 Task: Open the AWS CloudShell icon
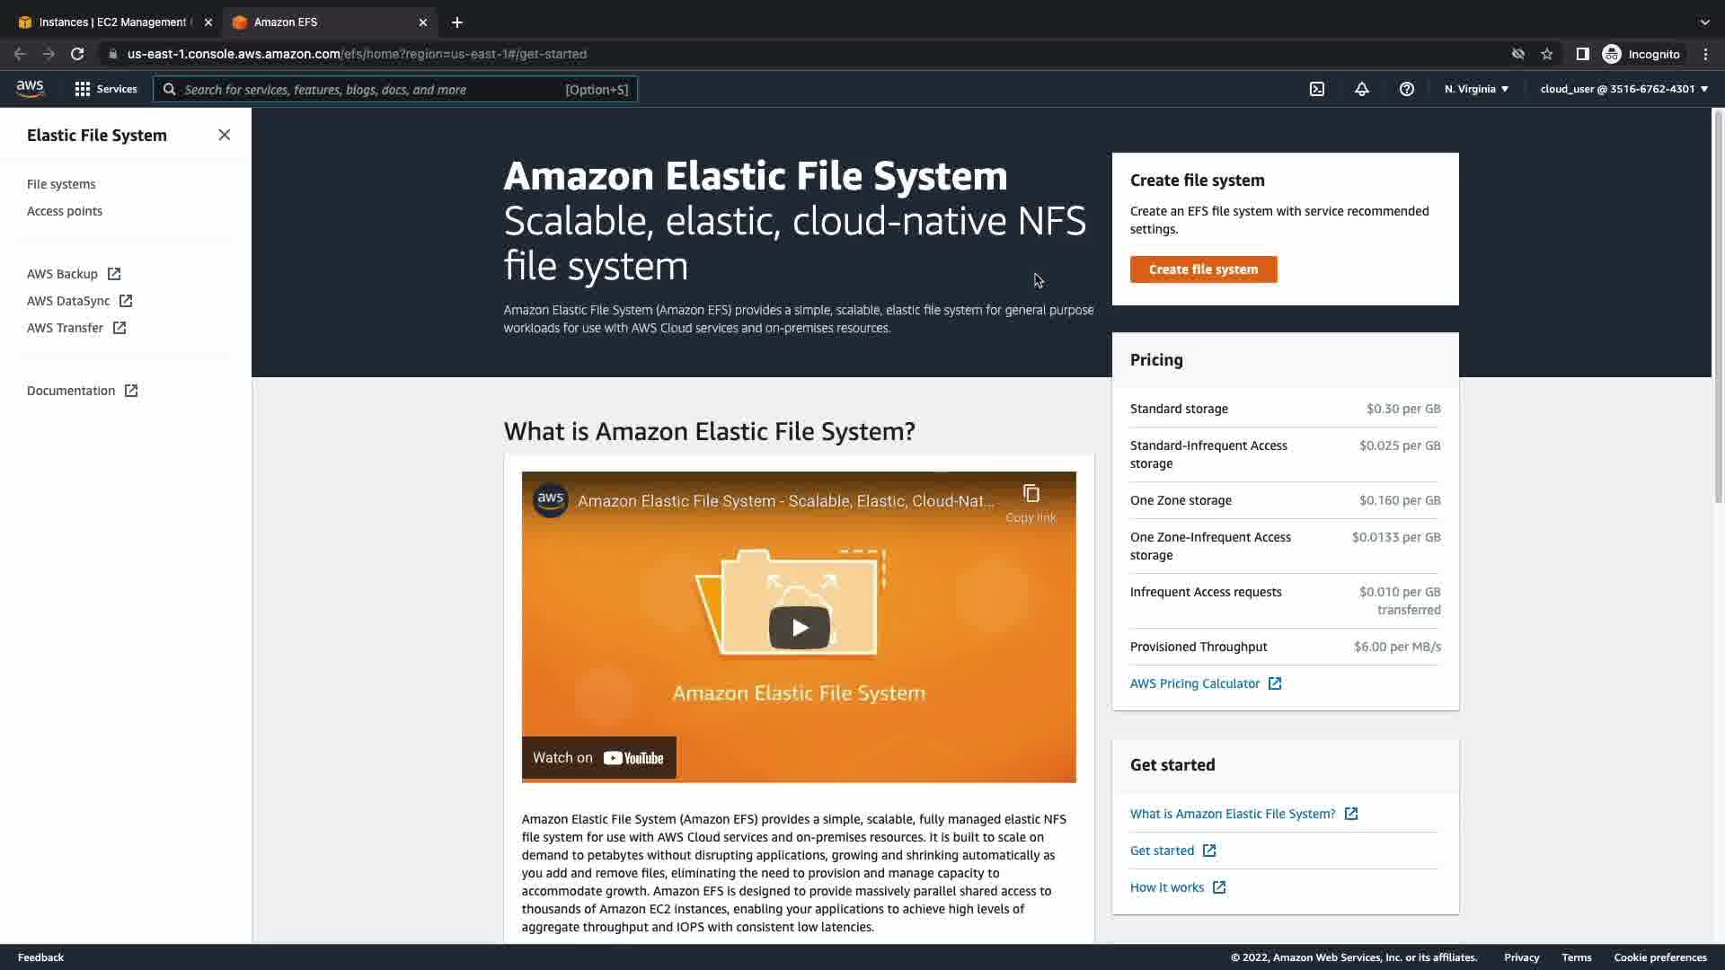click(1317, 89)
